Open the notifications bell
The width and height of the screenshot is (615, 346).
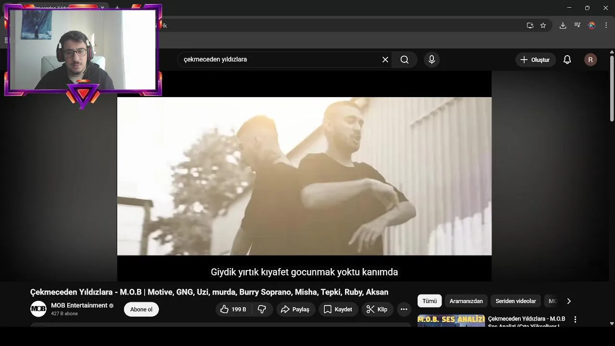[x=567, y=60]
